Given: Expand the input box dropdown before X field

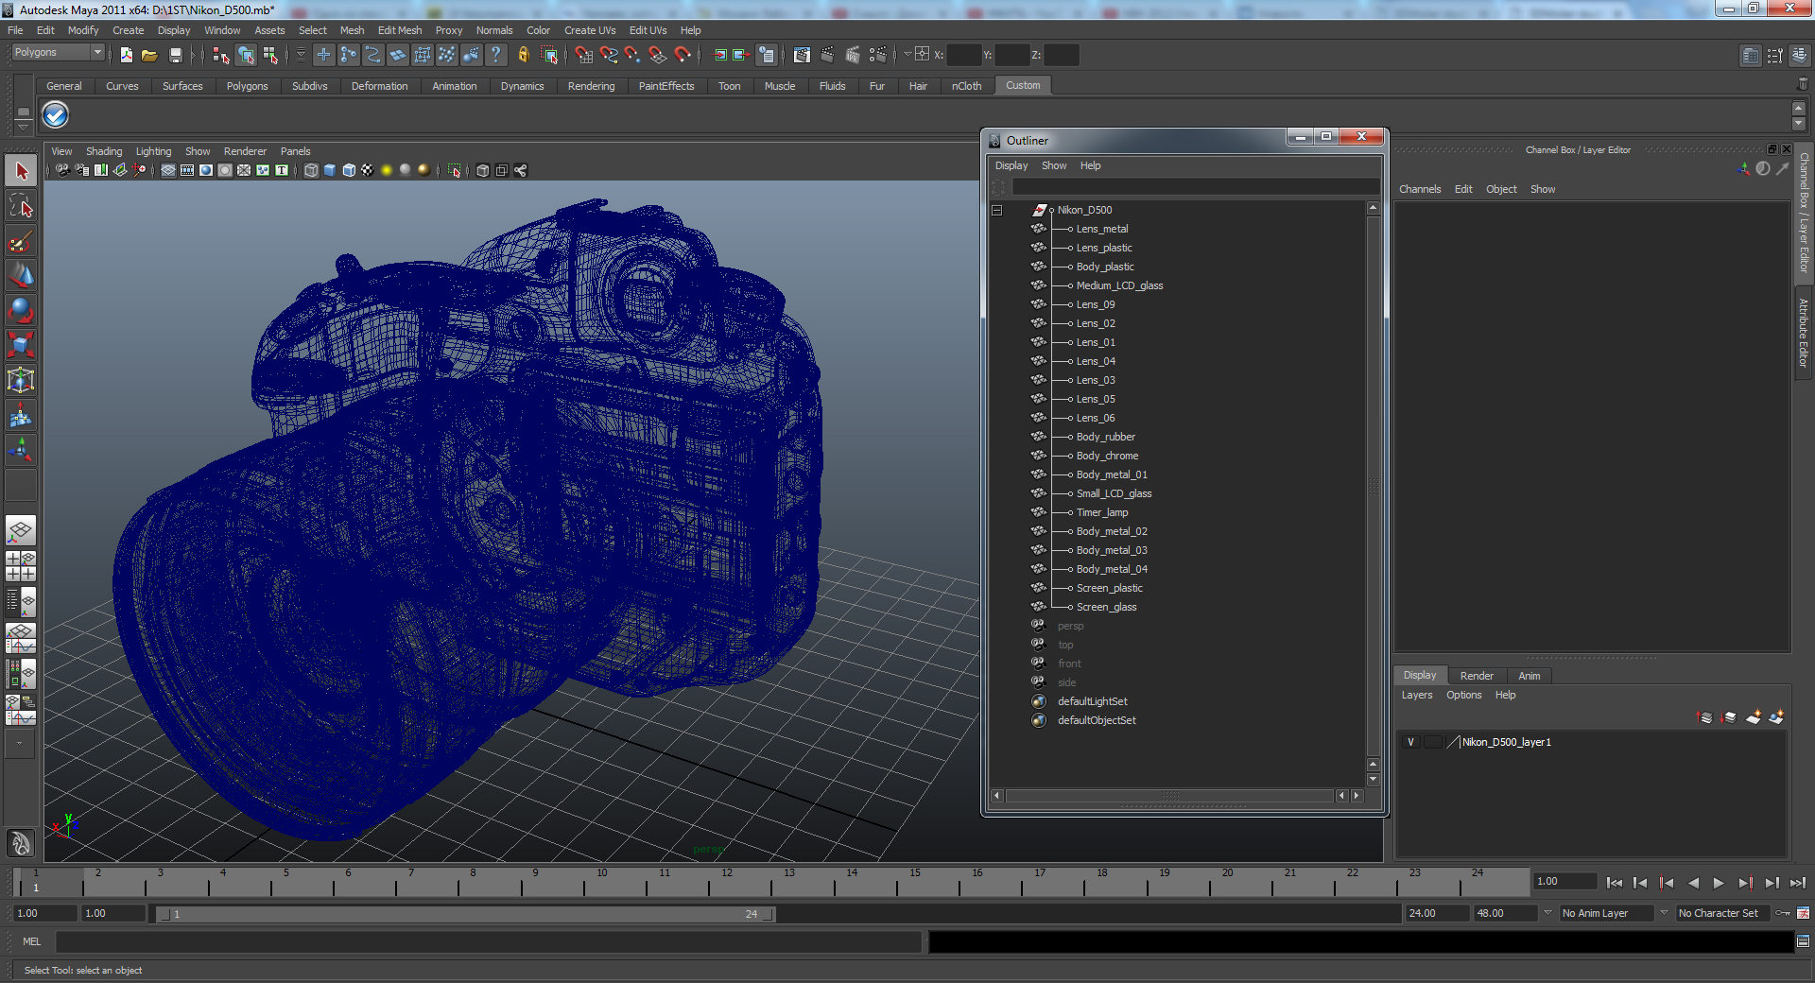Looking at the screenshot, I should (907, 55).
